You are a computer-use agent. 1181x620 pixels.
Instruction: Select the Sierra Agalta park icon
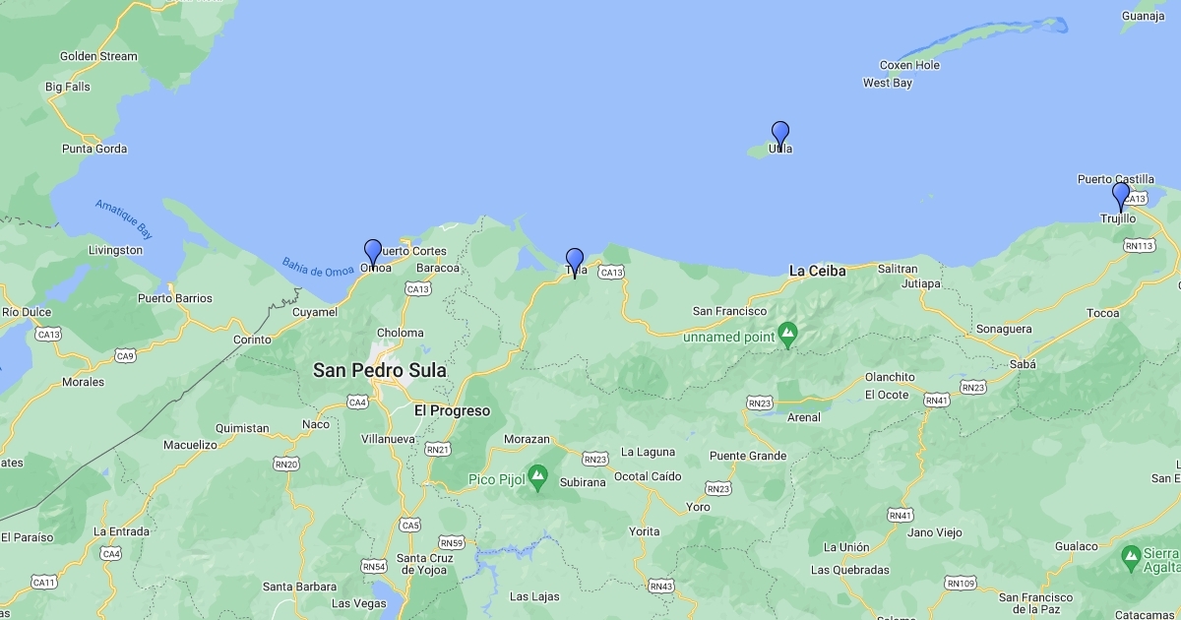coord(1131,559)
